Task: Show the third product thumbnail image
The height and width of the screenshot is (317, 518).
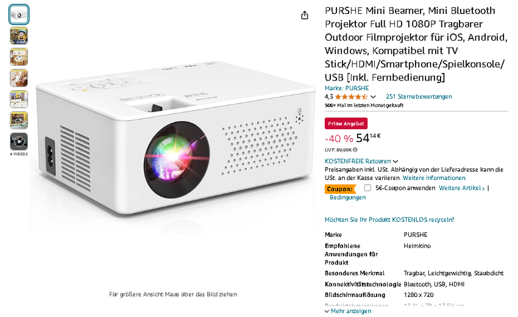Action: click(x=19, y=57)
